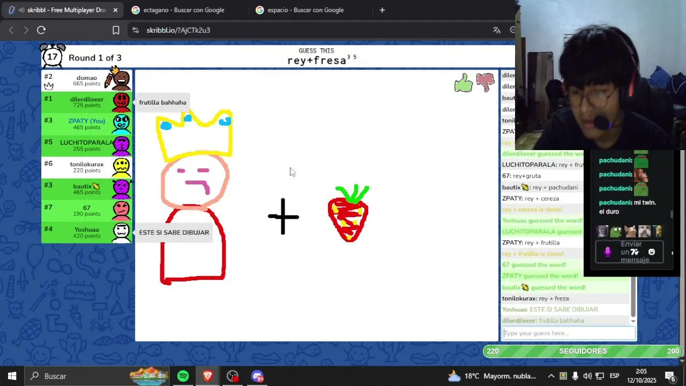Click the 'ESTE SI SABE DIBUJAR' speech bubble
The width and height of the screenshot is (686, 386).
tap(174, 232)
